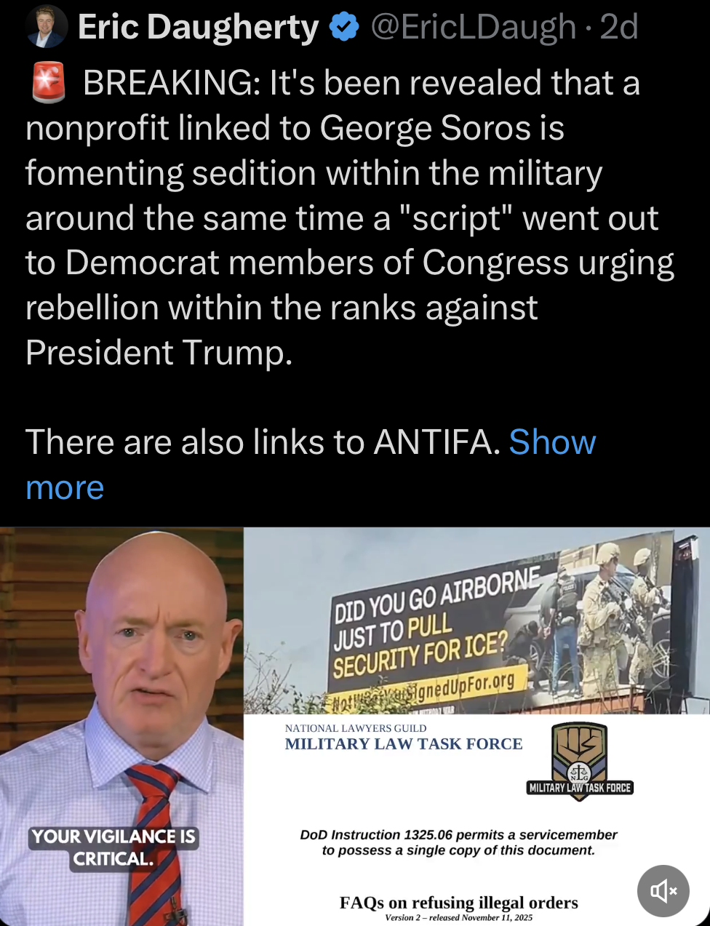This screenshot has height=926, width=710.
Task: Open the video panel of the bald man speaking
Action: (x=121, y=727)
